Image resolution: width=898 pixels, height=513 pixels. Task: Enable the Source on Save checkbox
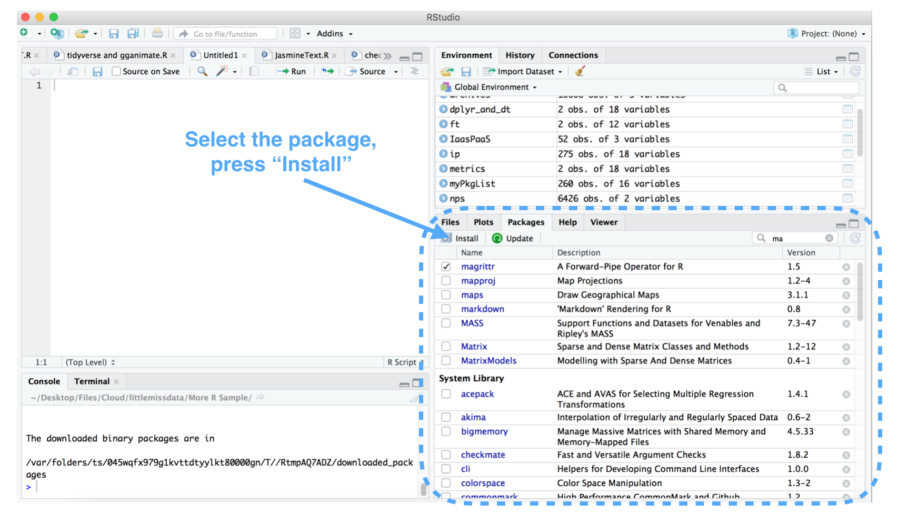pyautogui.click(x=116, y=71)
